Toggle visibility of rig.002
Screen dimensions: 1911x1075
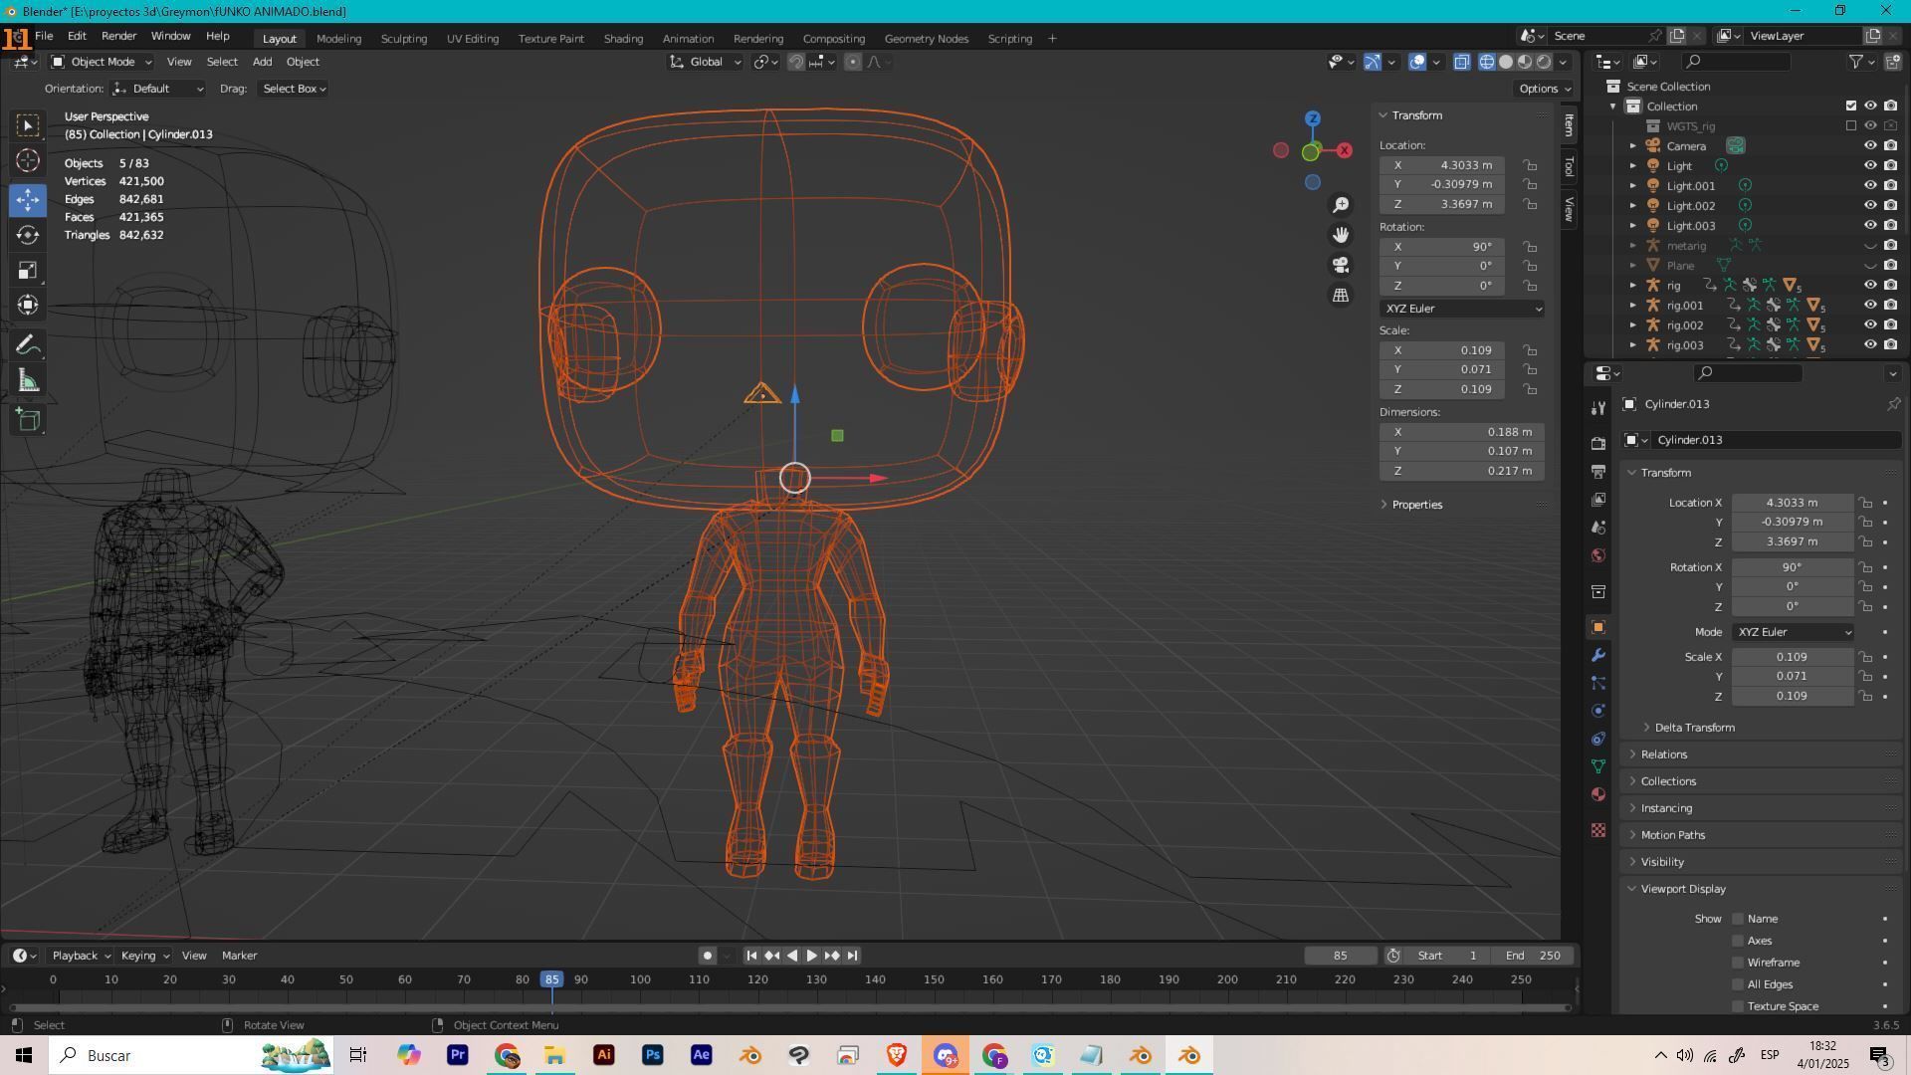(1870, 324)
